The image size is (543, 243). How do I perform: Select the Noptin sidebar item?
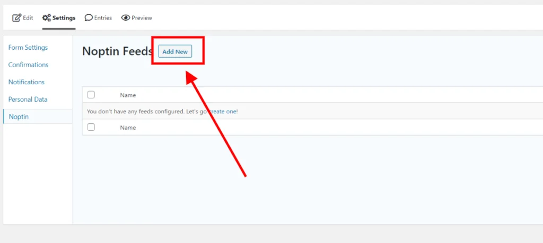click(38, 116)
